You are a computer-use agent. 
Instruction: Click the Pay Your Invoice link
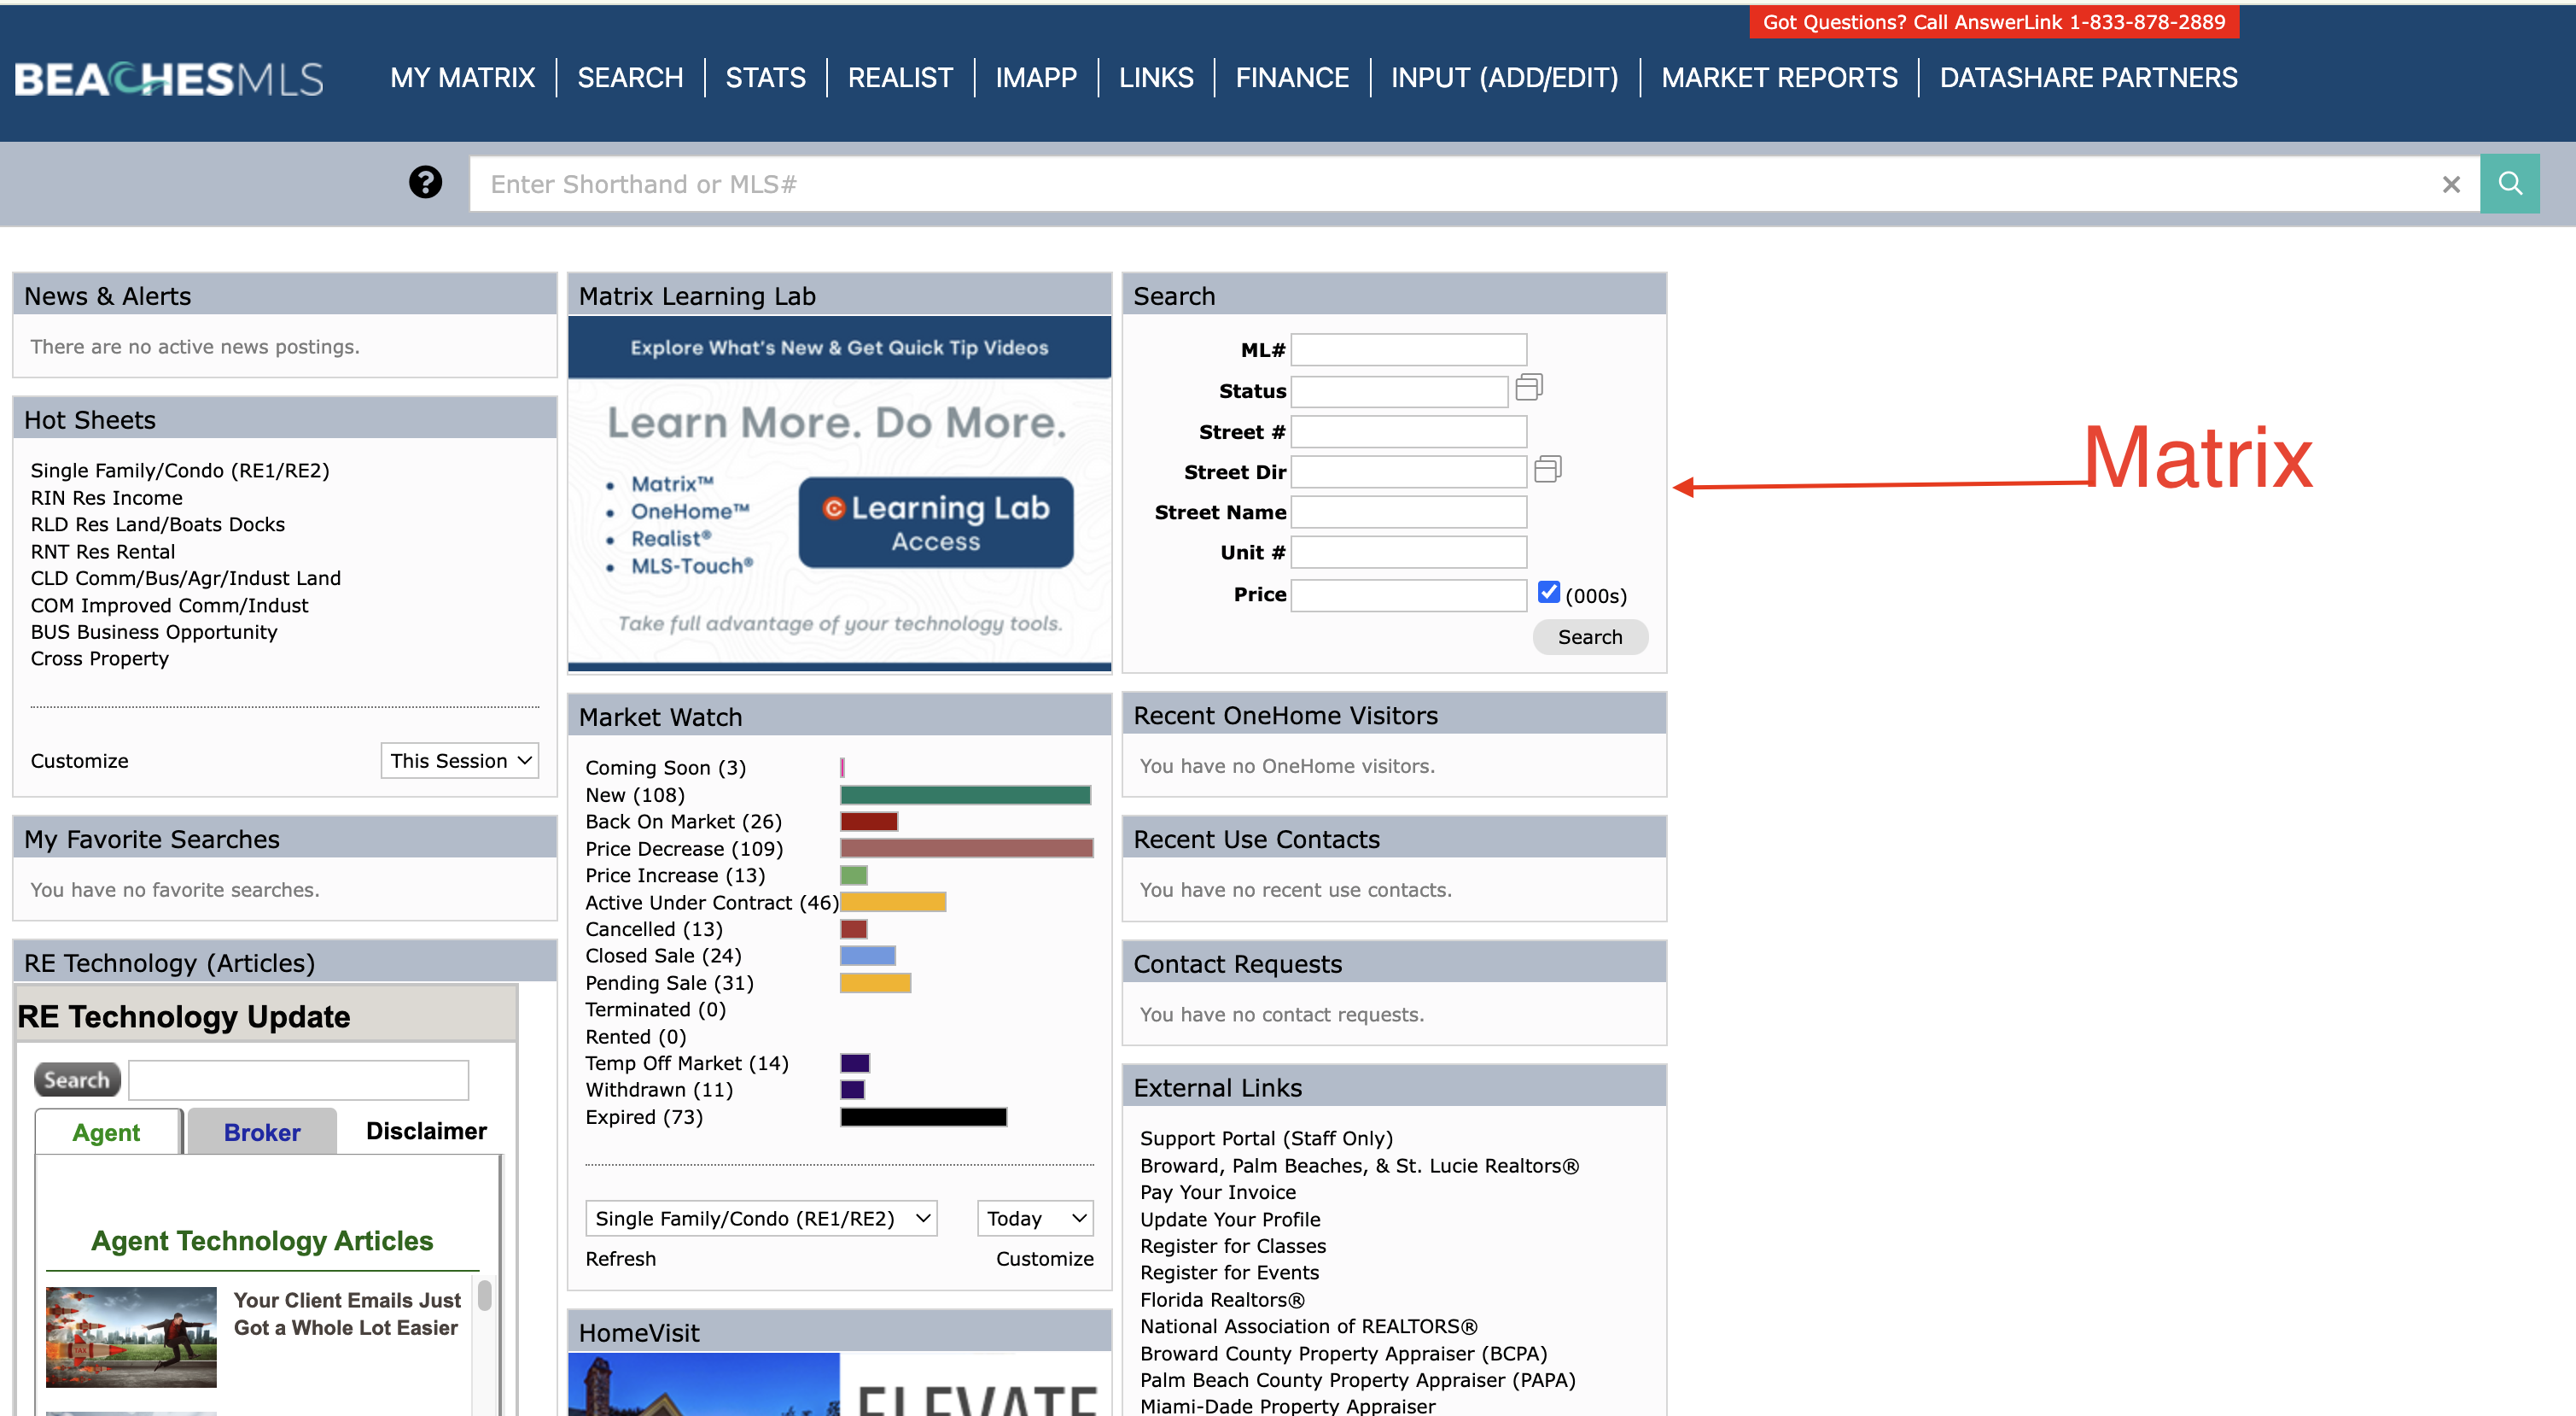[1218, 1192]
